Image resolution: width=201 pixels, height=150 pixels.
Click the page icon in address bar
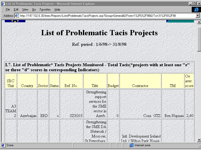click(x=17, y=15)
